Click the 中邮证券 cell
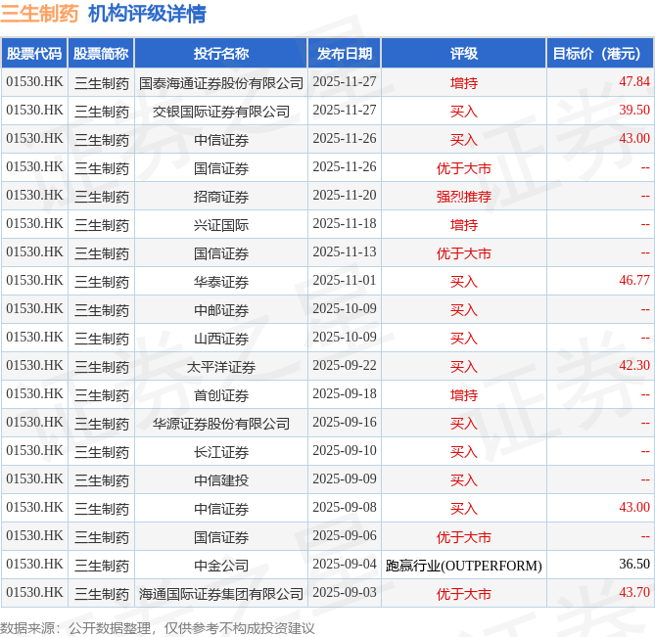This screenshot has width=655, height=637. click(x=221, y=310)
